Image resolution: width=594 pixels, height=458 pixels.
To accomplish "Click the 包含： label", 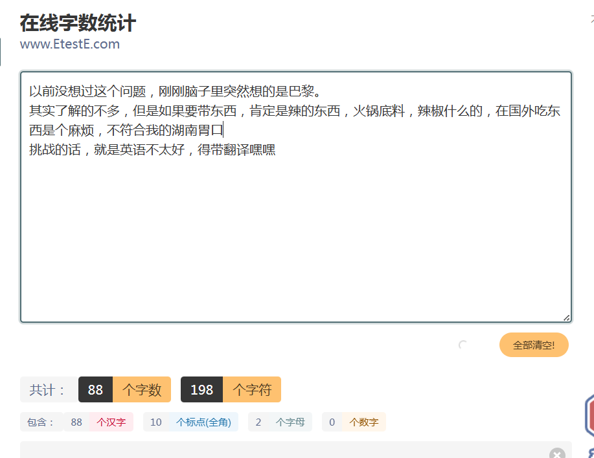I will 41,422.
